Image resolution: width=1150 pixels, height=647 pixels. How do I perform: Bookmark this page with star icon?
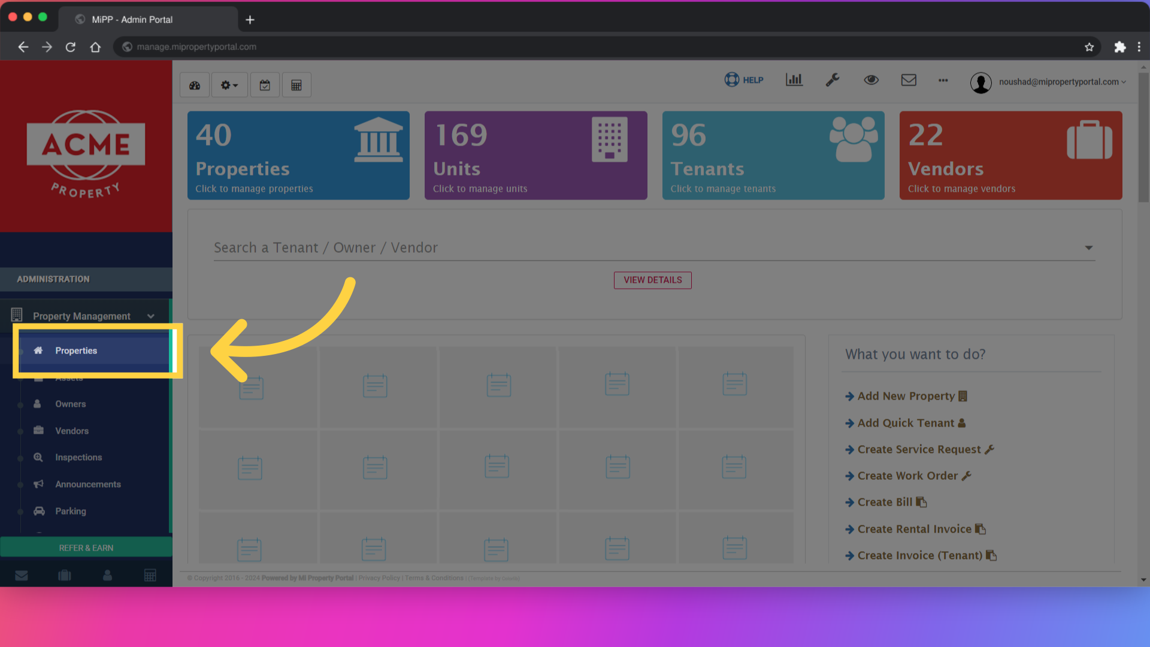tap(1089, 47)
